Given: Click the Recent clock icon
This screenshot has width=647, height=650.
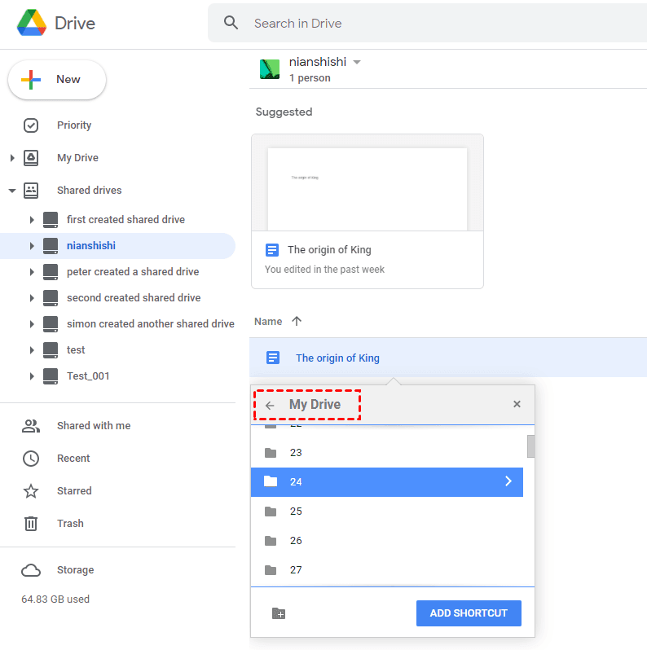Looking at the screenshot, I should coord(31,459).
